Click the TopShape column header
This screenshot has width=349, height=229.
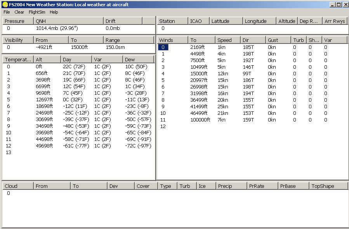click(x=328, y=186)
